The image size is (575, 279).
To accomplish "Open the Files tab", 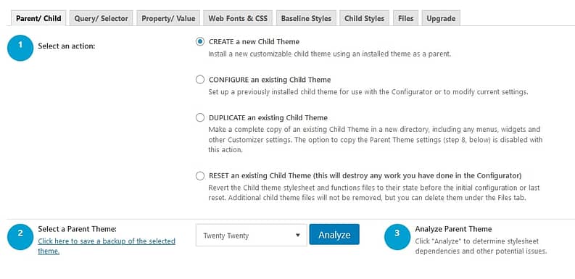I will pos(405,18).
